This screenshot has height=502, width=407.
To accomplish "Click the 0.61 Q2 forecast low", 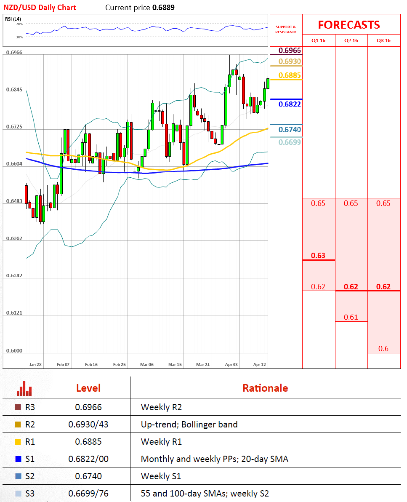I will pyautogui.click(x=351, y=317).
